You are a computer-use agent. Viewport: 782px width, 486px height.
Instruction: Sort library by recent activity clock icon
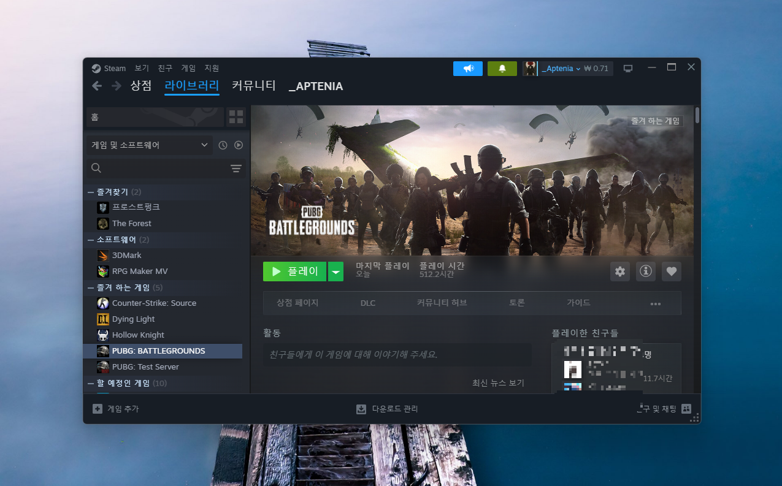click(223, 145)
